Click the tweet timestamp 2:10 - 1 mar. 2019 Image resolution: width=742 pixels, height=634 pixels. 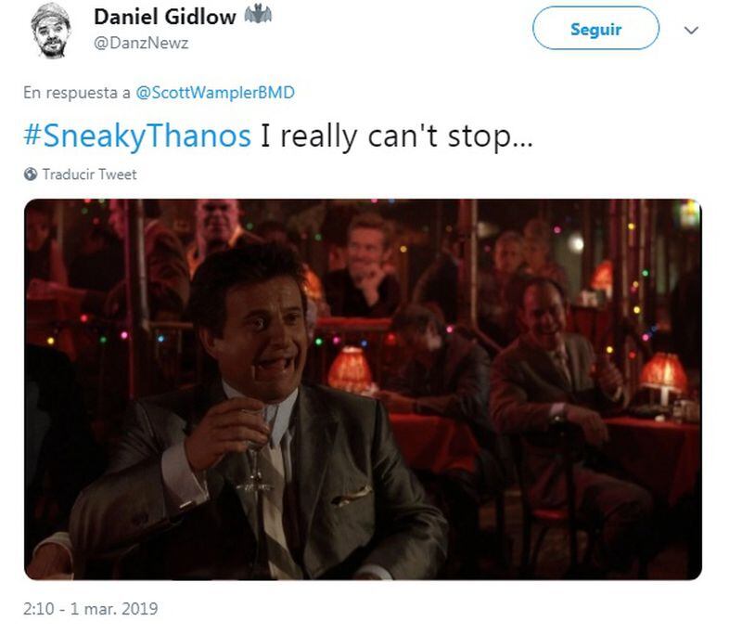click(x=90, y=608)
